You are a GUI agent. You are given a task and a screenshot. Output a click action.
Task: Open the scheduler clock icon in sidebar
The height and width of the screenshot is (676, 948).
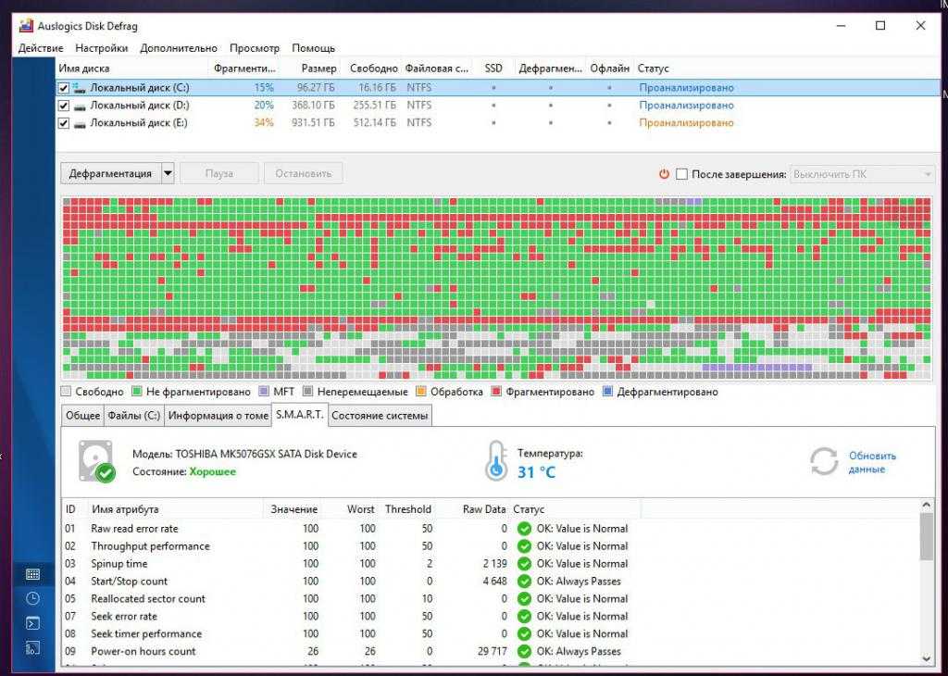33,598
